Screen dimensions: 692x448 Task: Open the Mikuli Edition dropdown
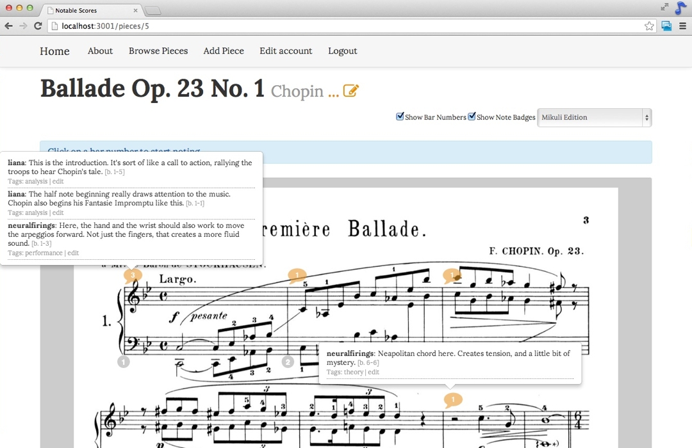[594, 117]
